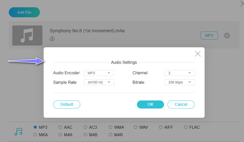
Task: Select the WAV radio button
Action: click(136, 127)
